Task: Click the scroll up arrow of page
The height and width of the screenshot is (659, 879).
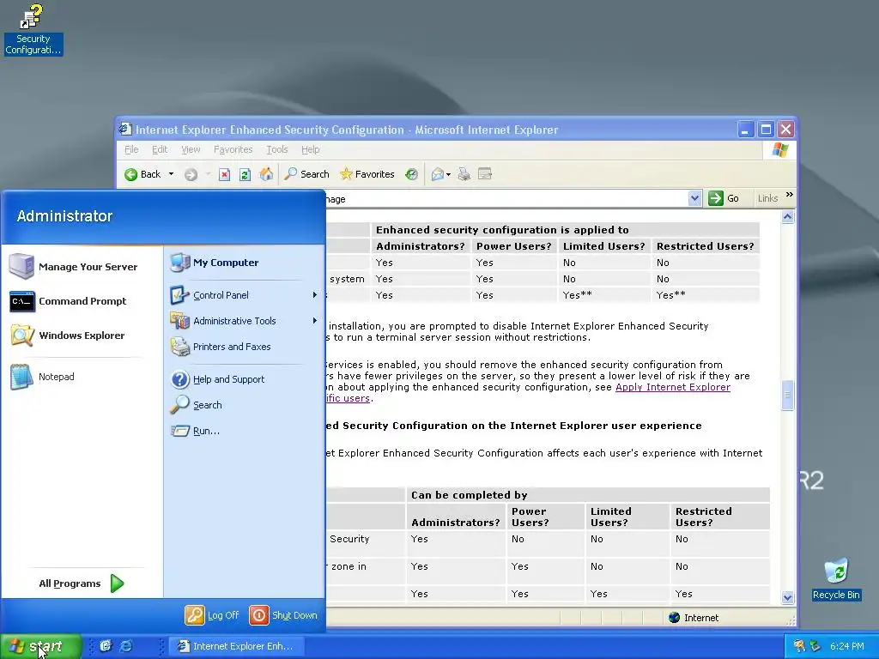Action: coord(788,217)
